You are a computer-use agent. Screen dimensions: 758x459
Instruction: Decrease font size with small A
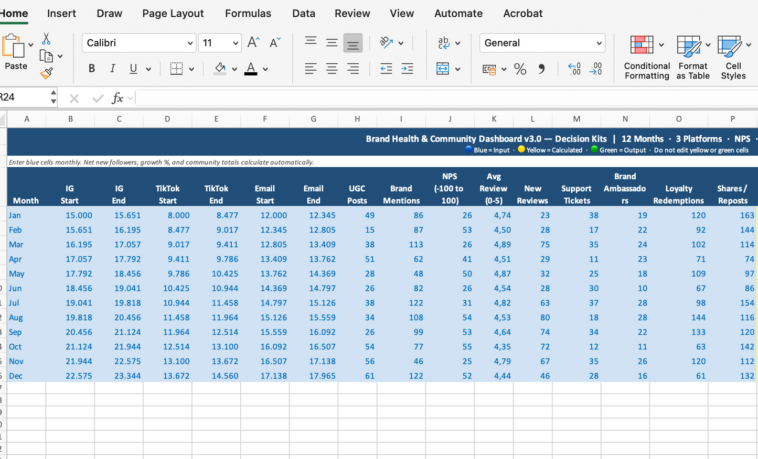(x=275, y=42)
